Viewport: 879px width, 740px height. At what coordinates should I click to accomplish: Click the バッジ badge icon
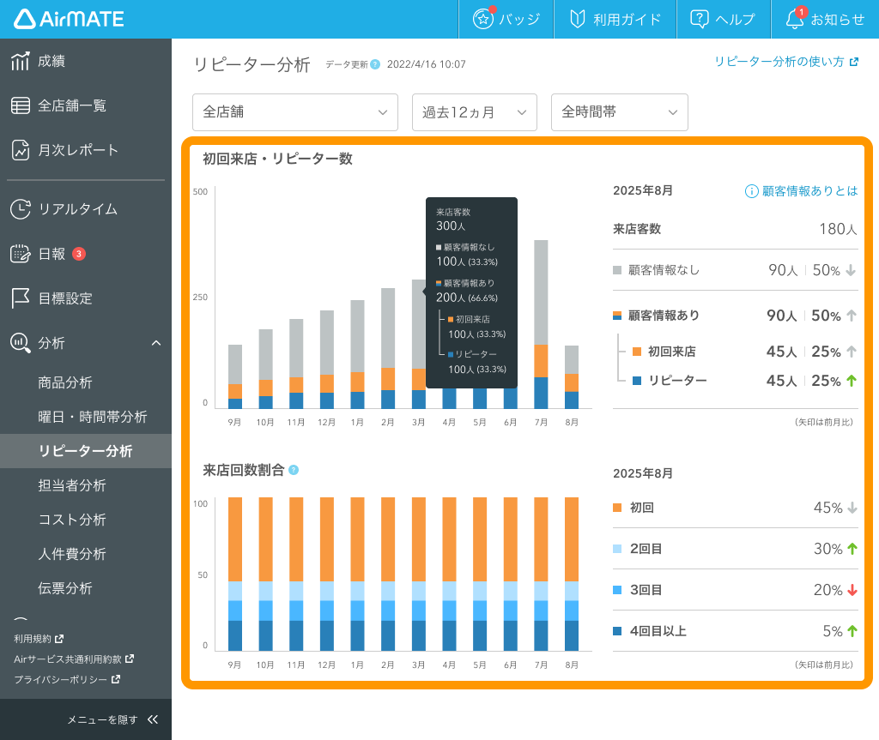pyautogui.click(x=506, y=19)
